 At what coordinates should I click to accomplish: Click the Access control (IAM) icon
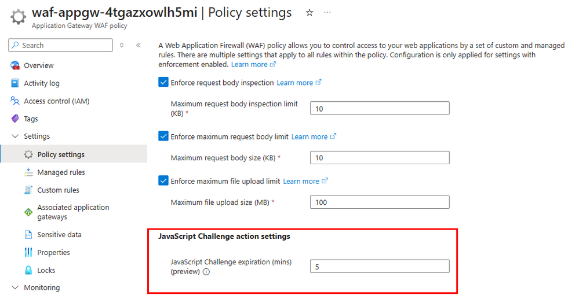pyautogui.click(x=15, y=101)
